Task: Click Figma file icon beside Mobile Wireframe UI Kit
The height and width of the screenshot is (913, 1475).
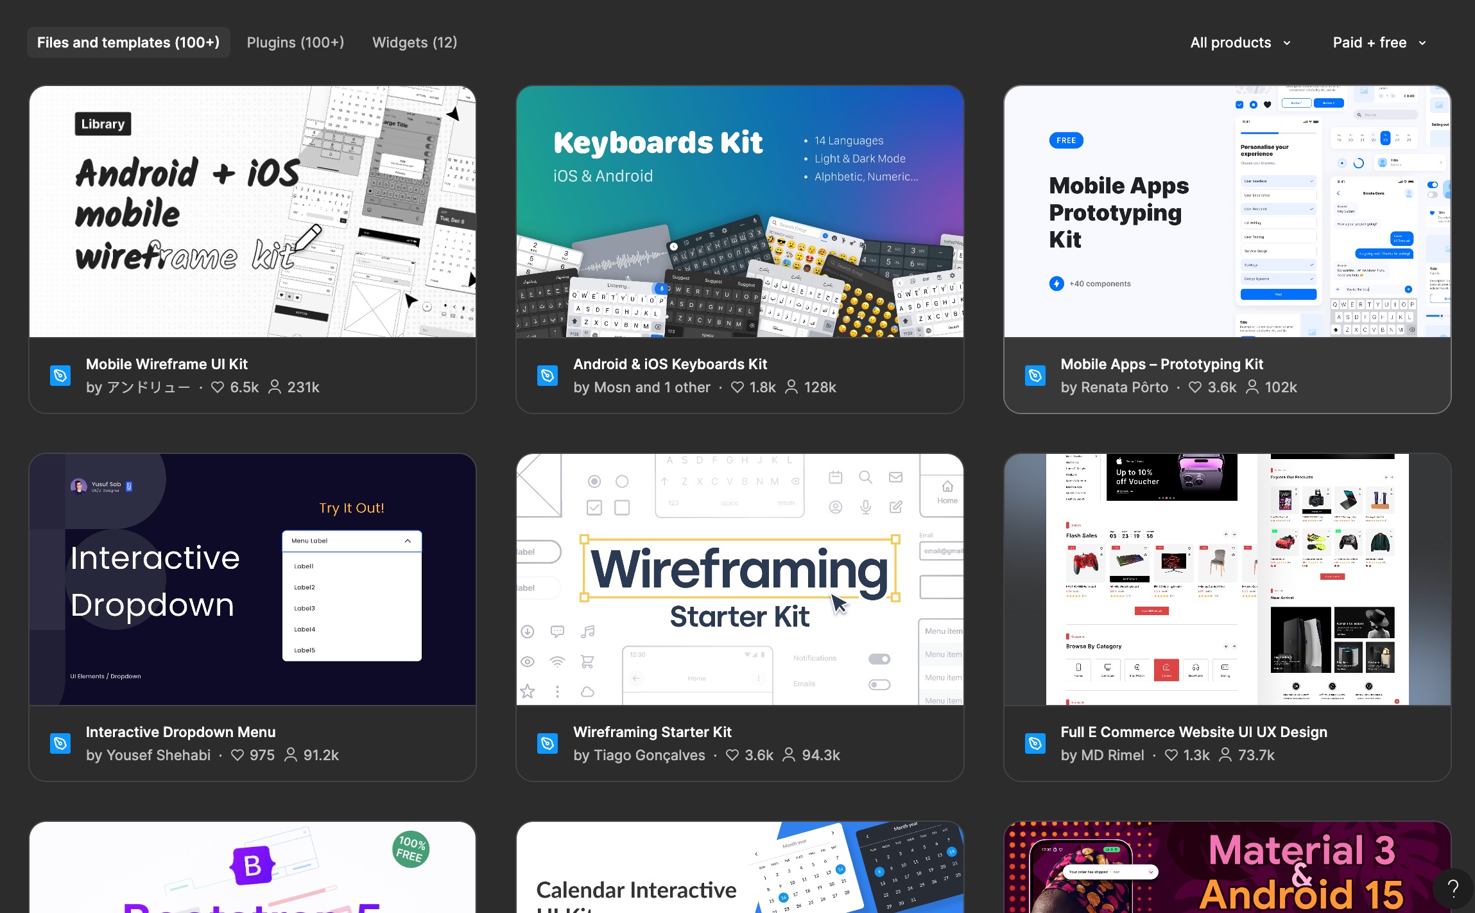Action: pyautogui.click(x=60, y=376)
